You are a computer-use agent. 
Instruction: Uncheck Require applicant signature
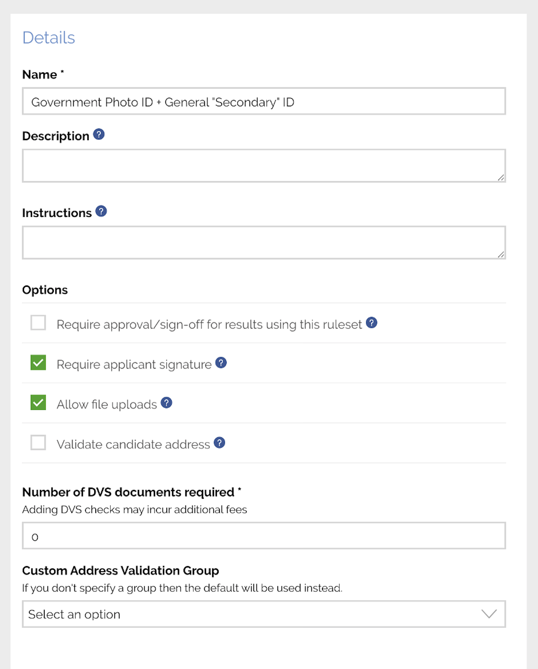click(x=38, y=363)
